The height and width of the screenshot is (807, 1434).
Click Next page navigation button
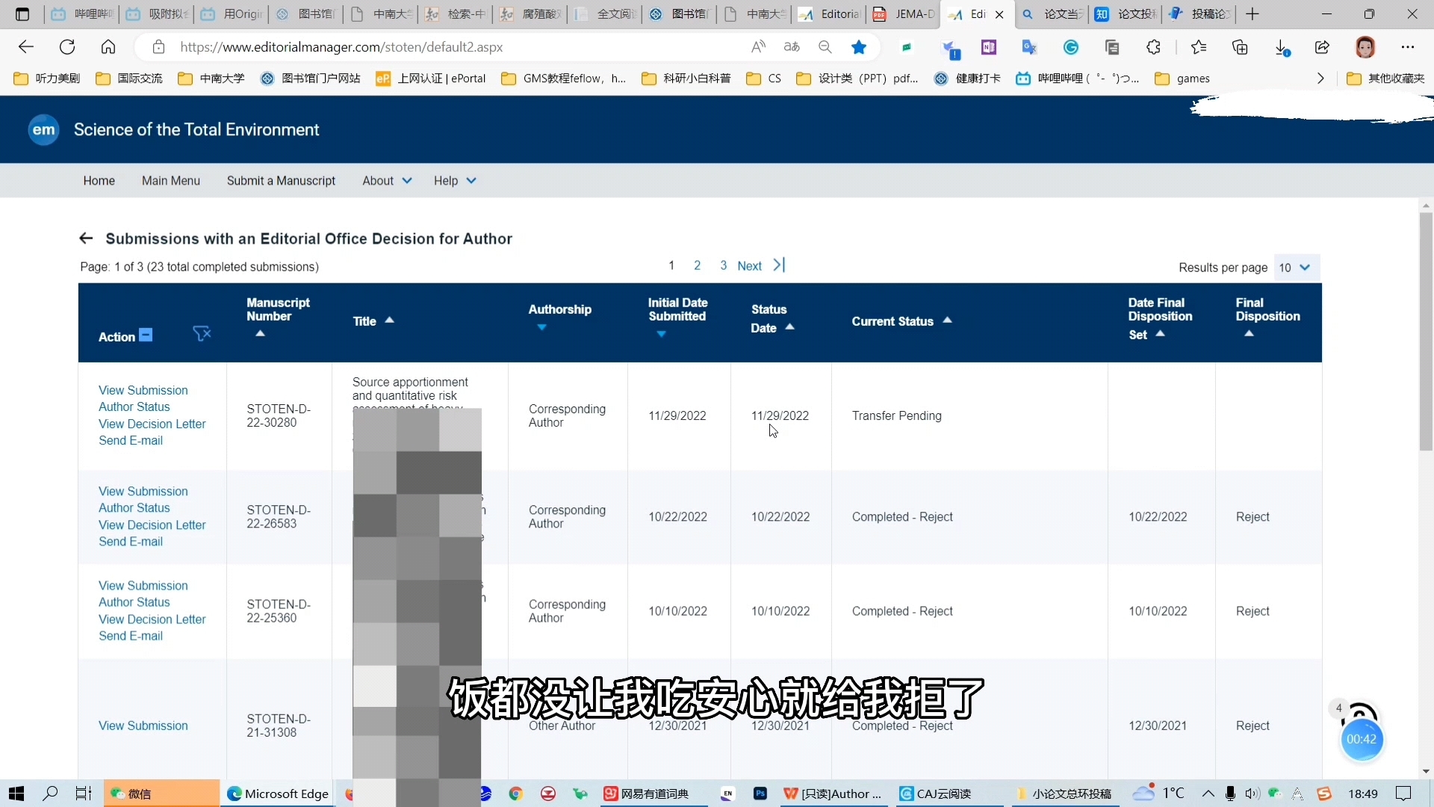coord(751,265)
